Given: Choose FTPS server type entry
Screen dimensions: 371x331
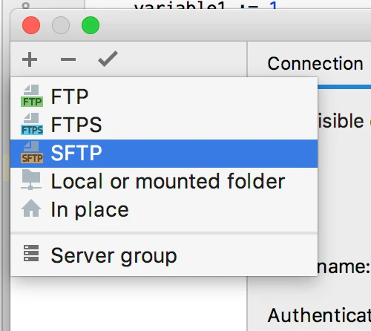Looking at the screenshot, I should (164, 125).
